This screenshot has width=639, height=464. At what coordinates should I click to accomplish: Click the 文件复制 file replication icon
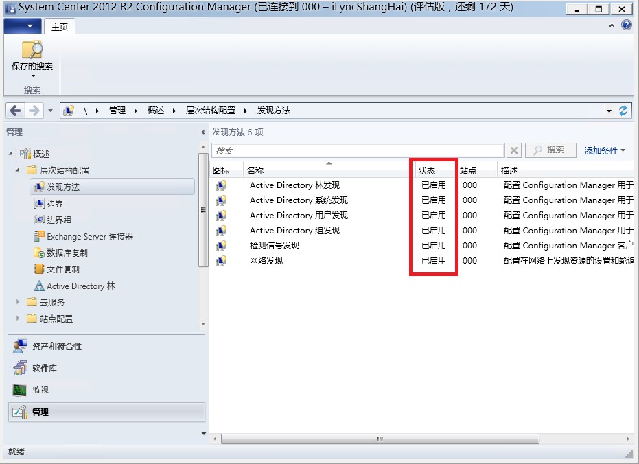[39, 269]
